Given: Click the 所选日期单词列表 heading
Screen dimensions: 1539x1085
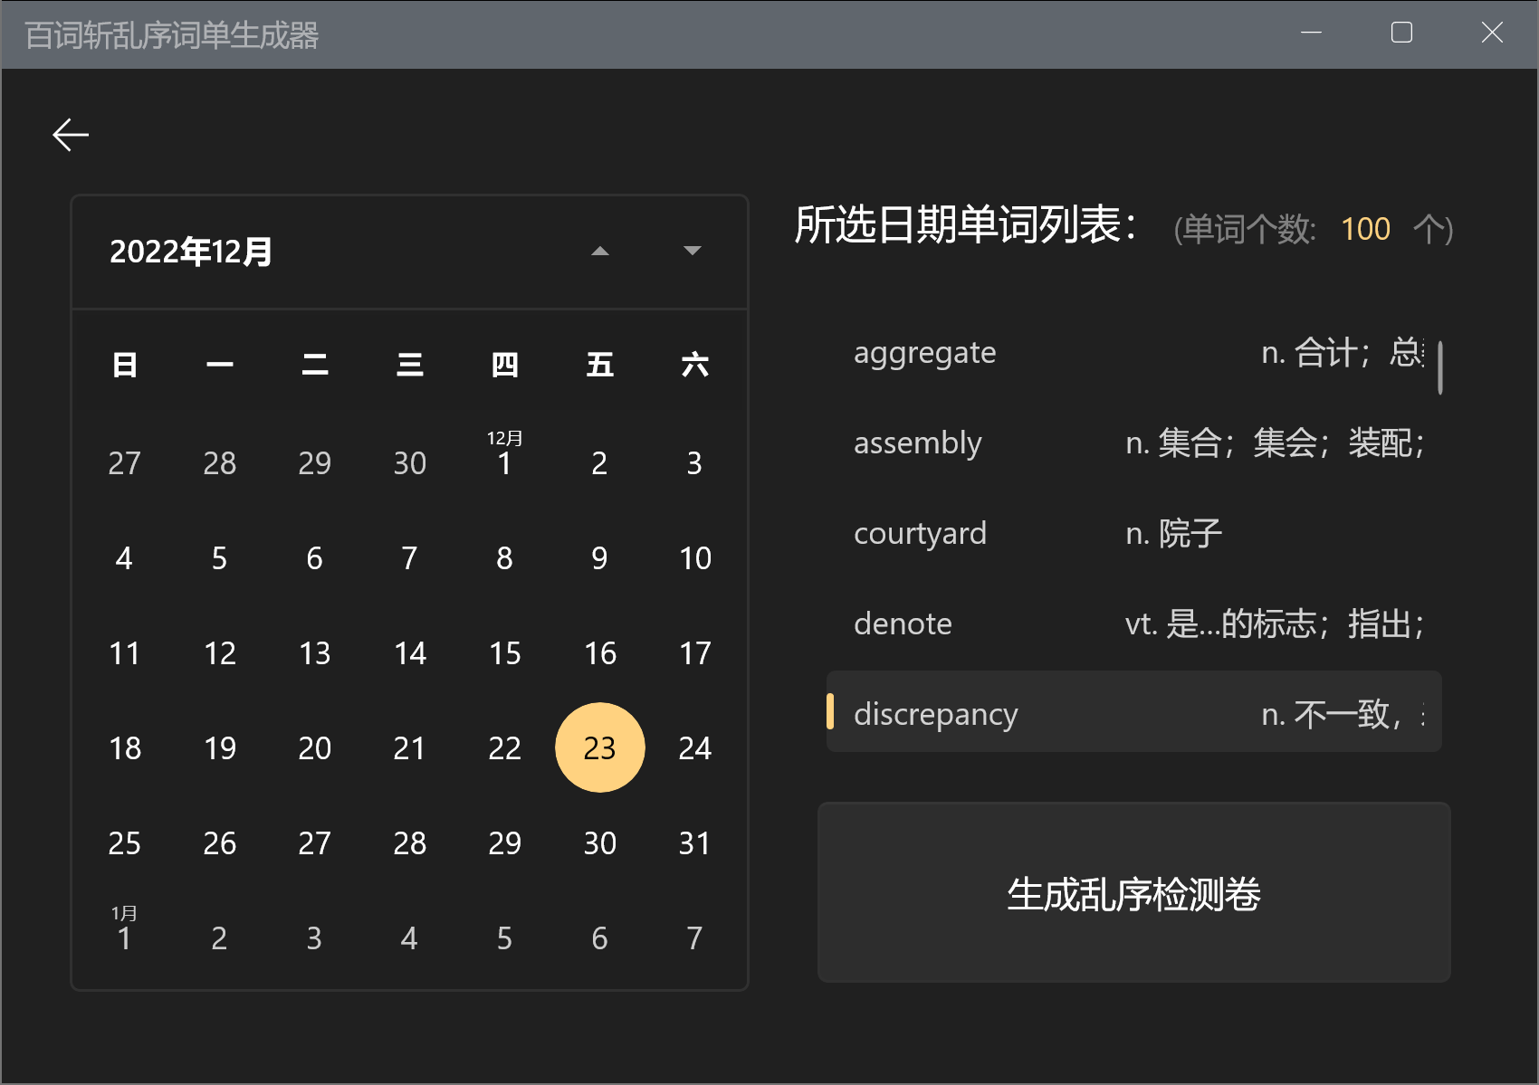Looking at the screenshot, I should point(965,224).
